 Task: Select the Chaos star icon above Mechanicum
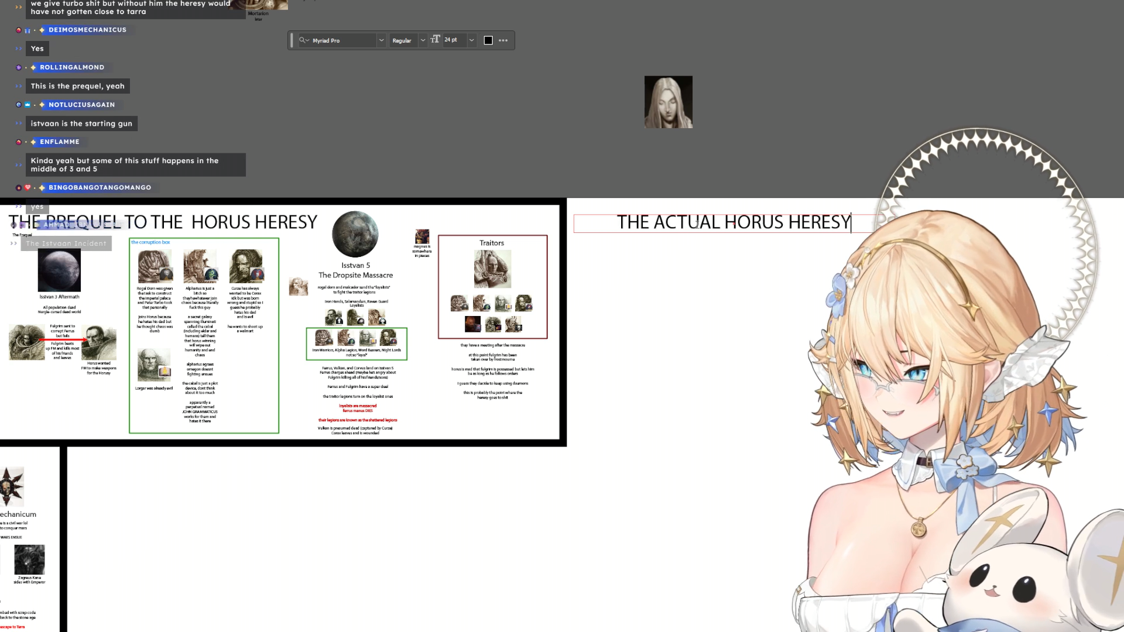[12, 486]
